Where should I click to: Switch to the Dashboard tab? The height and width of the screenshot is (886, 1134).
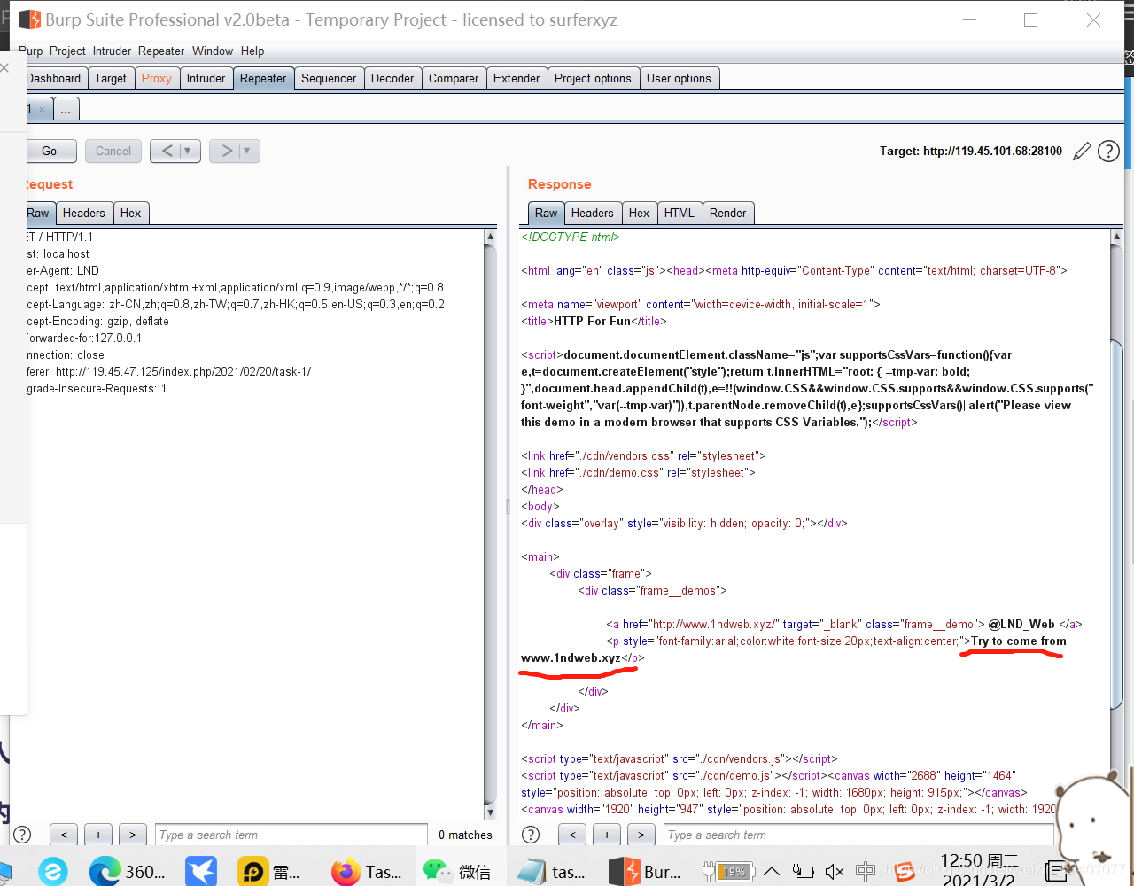[54, 78]
